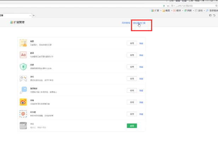Click the 隐藏 link for the 微博 extension
Image resolution: width=218 pixels, height=144 pixels.
click(141, 102)
